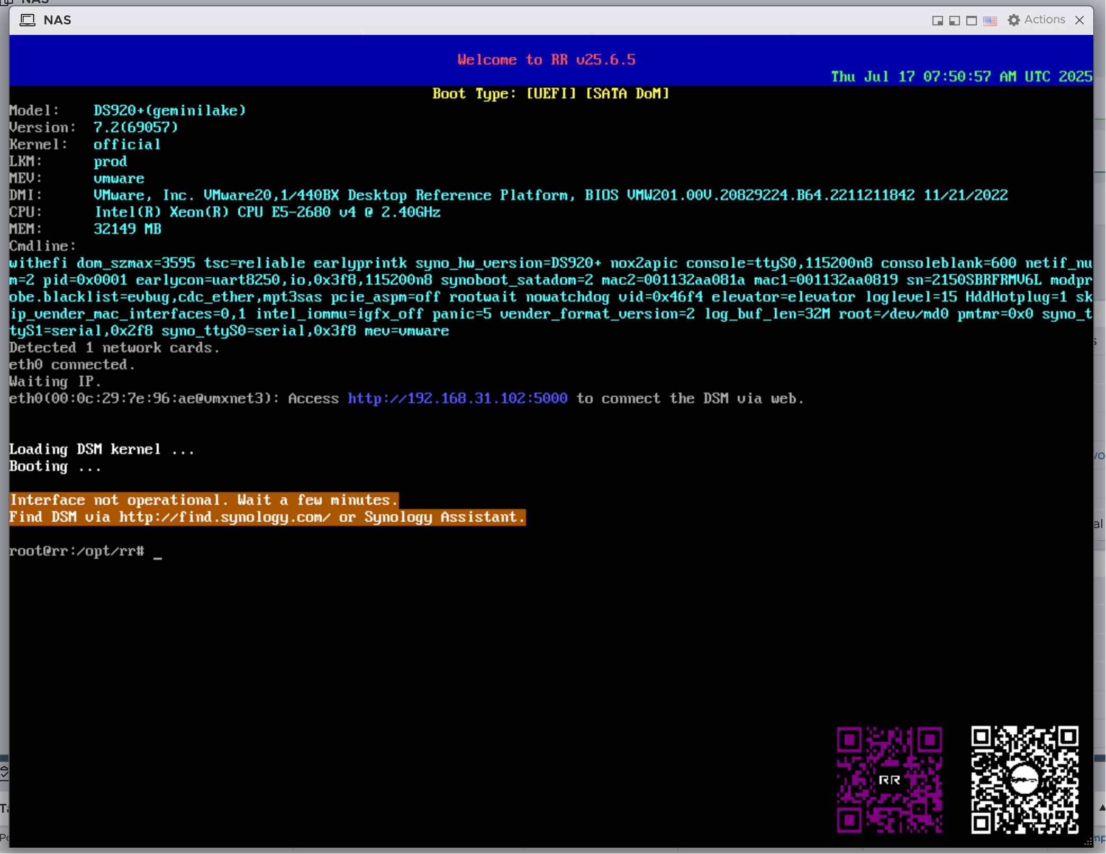Click the full-window console size icon

tap(971, 21)
